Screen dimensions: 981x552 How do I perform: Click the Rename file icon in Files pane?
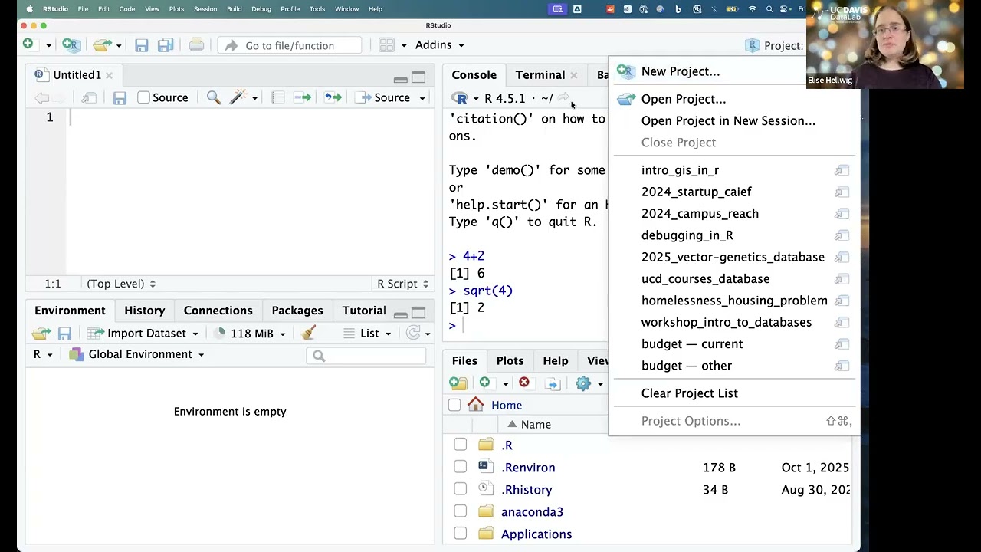553,383
